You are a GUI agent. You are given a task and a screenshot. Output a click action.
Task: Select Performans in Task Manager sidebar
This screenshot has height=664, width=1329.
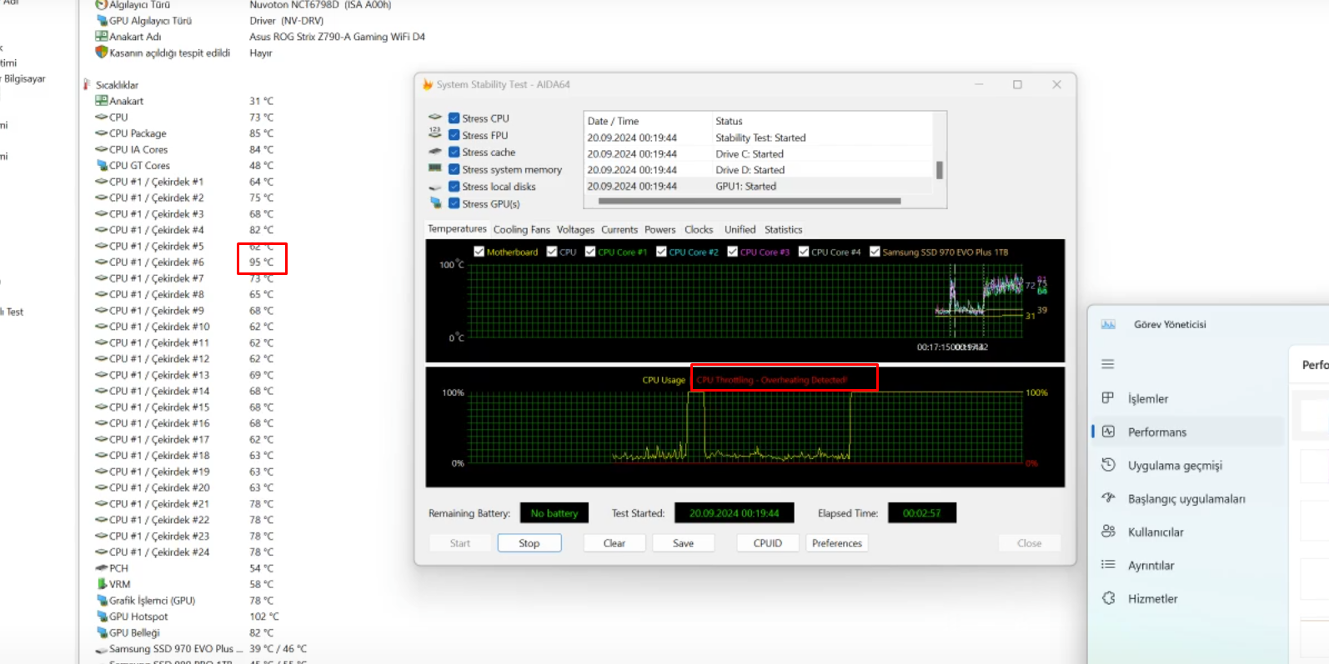pos(1188,432)
